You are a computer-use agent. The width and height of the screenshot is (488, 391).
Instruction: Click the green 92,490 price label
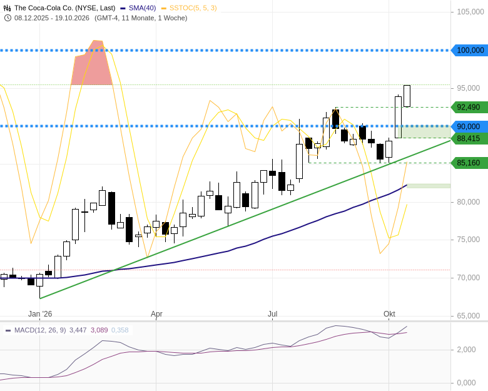point(470,108)
